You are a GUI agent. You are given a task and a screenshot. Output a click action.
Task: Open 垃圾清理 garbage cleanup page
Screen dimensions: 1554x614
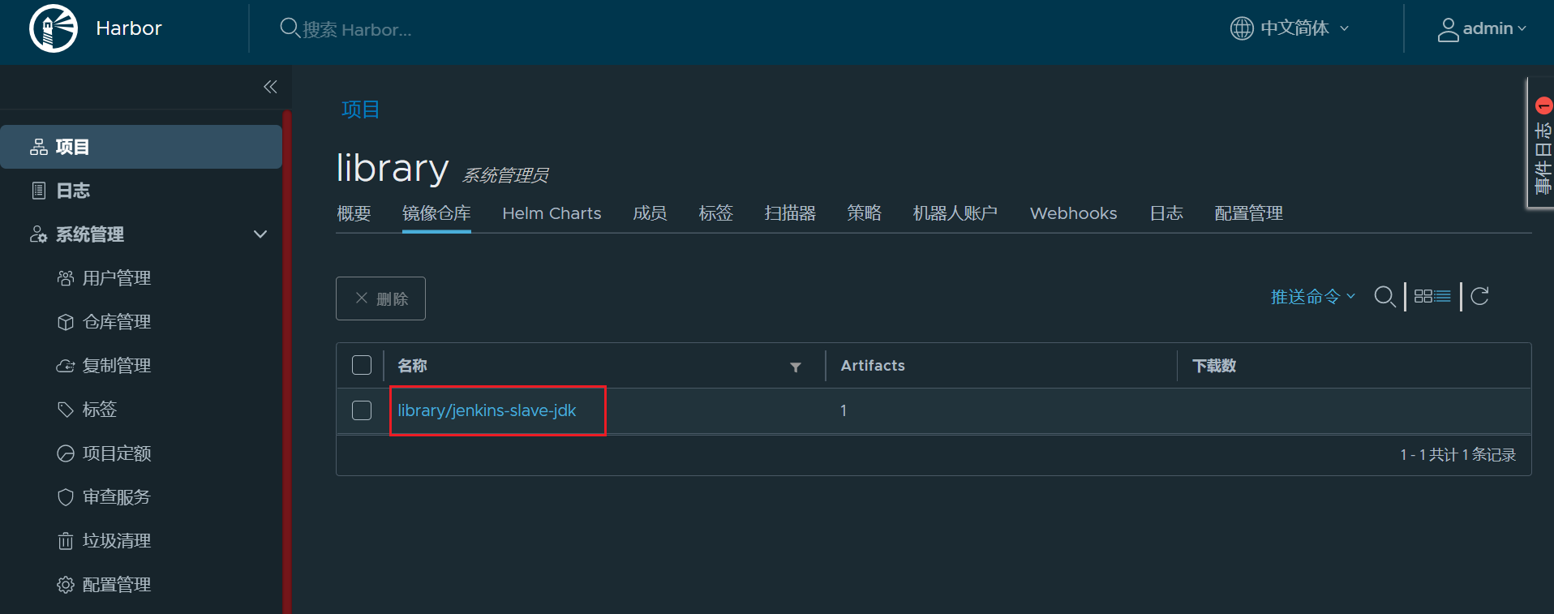pos(116,541)
